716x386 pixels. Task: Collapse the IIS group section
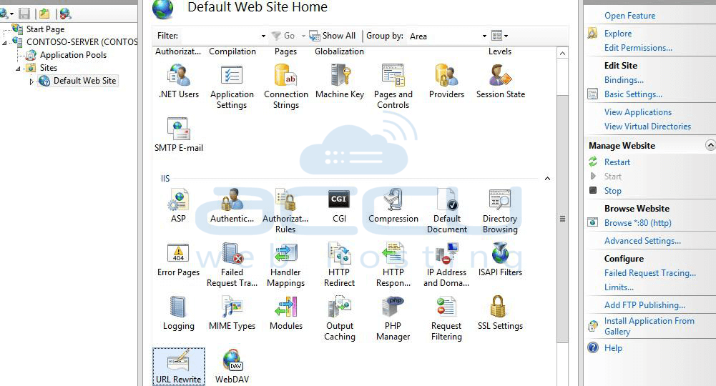pos(547,179)
